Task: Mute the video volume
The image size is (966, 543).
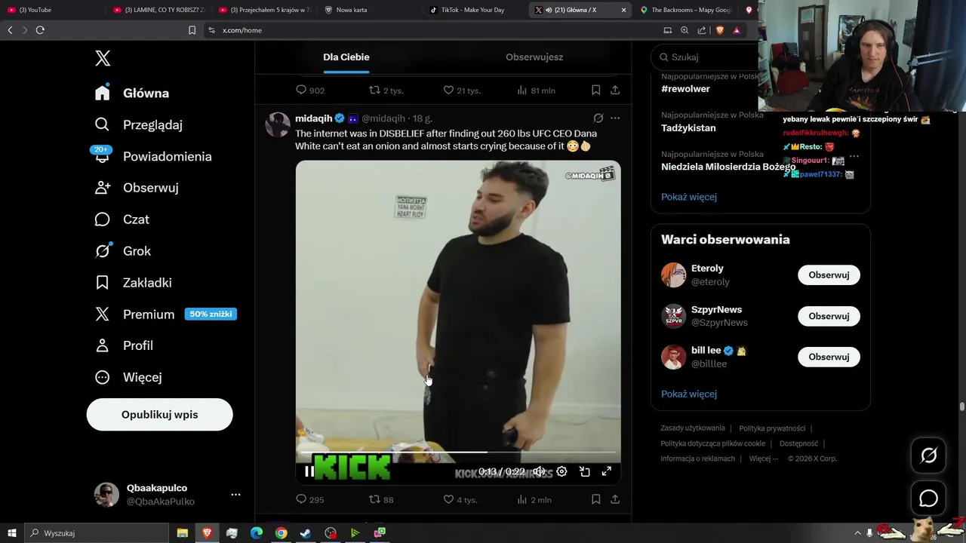Action: click(x=539, y=471)
